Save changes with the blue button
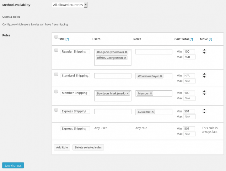This screenshot has height=171, width=226. 13,165
